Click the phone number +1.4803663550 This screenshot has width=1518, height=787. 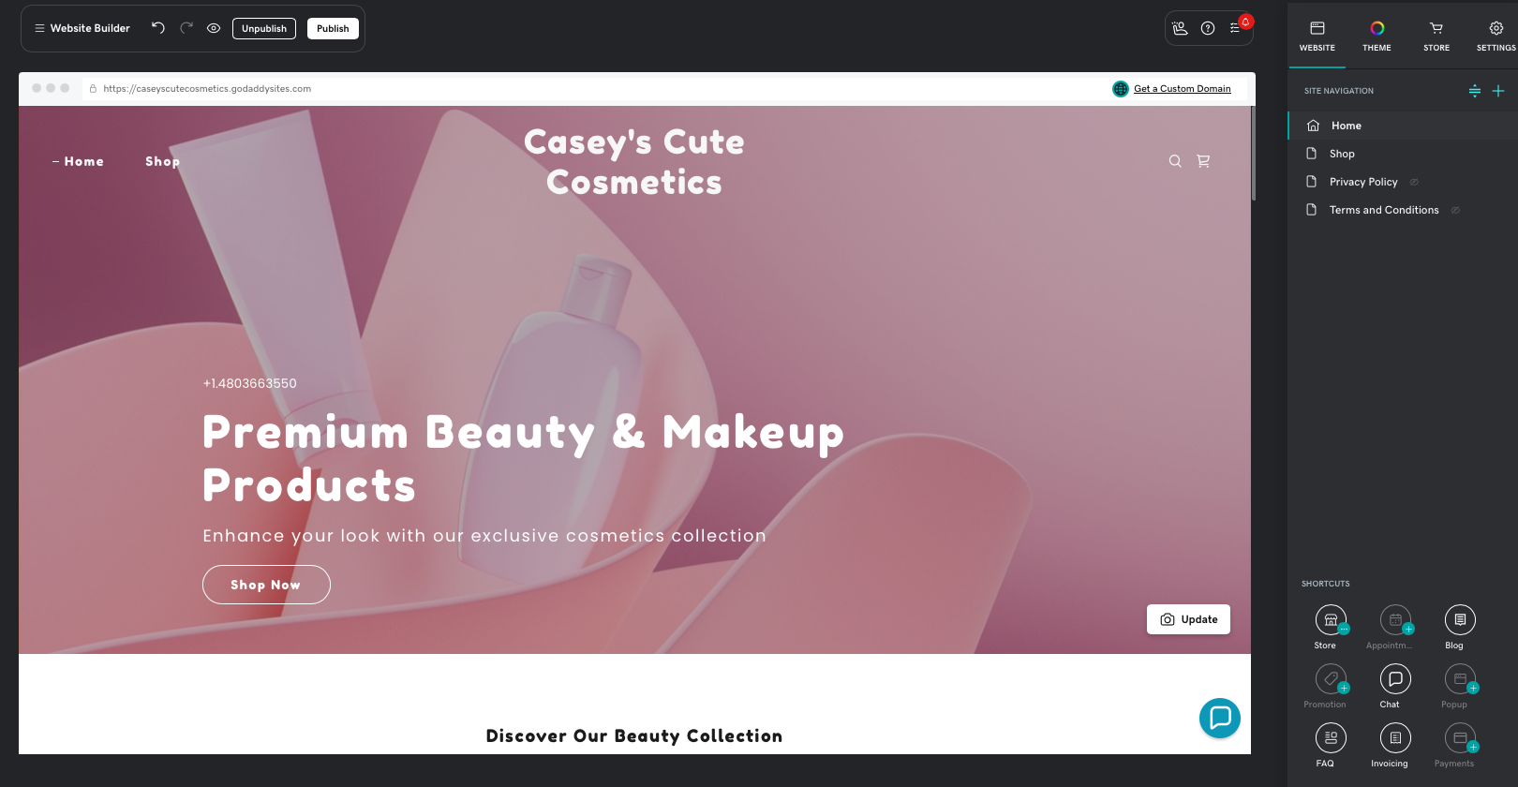tap(249, 383)
